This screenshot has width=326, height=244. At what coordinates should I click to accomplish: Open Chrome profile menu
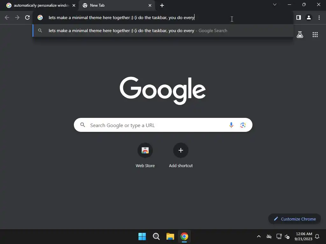pyautogui.click(x=309, y=18)
